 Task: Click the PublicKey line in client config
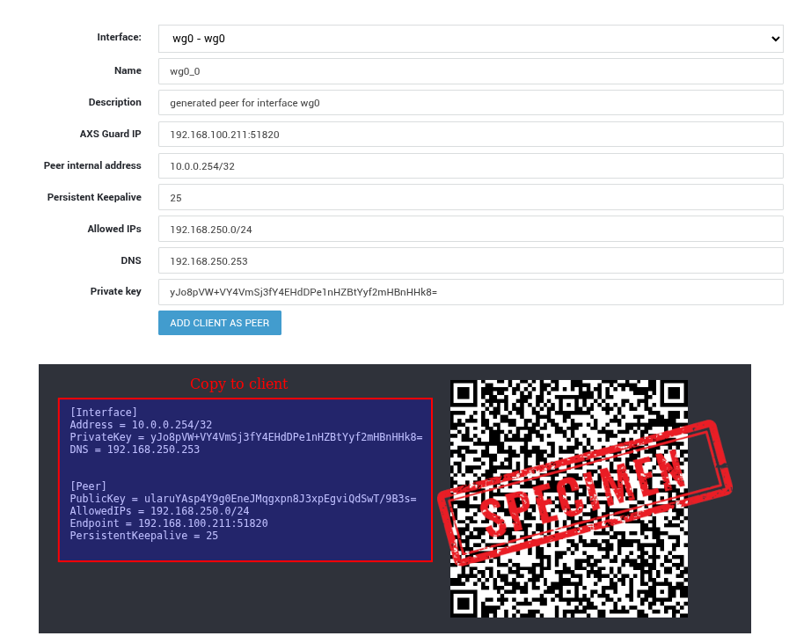(243, 499)
